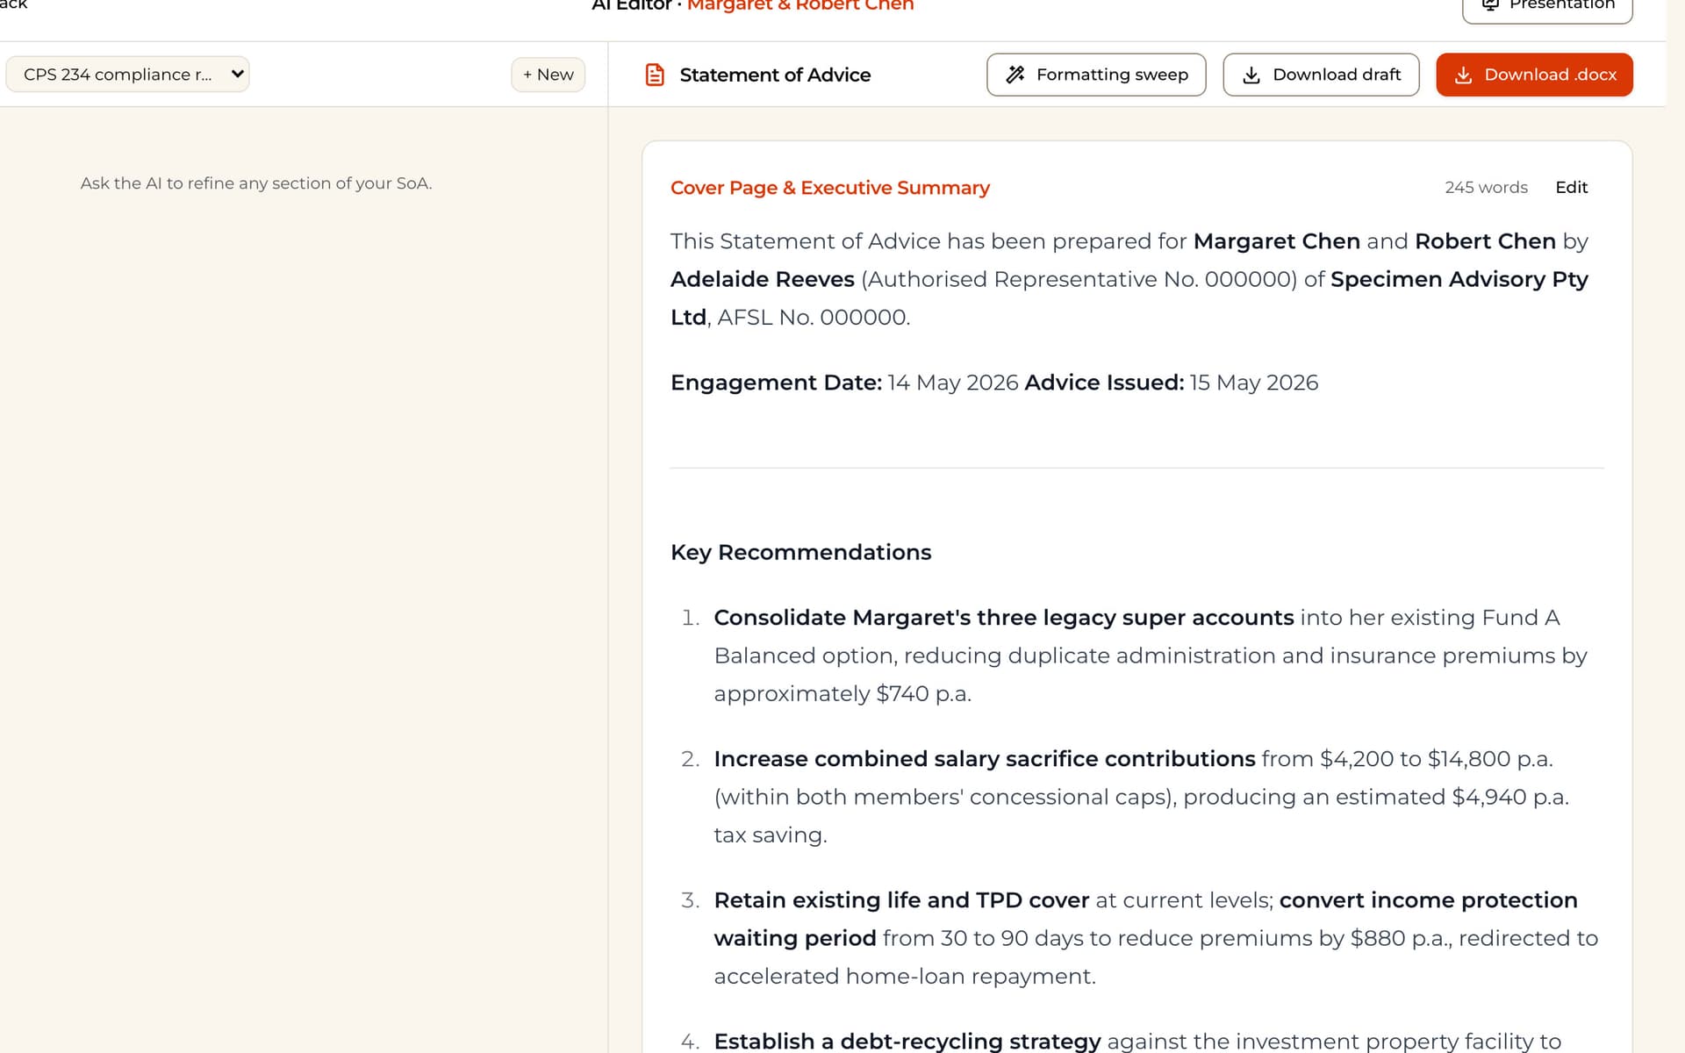Click the Engagement Date label
This screenshot has height=1053, width=1685.
[776, 383]
